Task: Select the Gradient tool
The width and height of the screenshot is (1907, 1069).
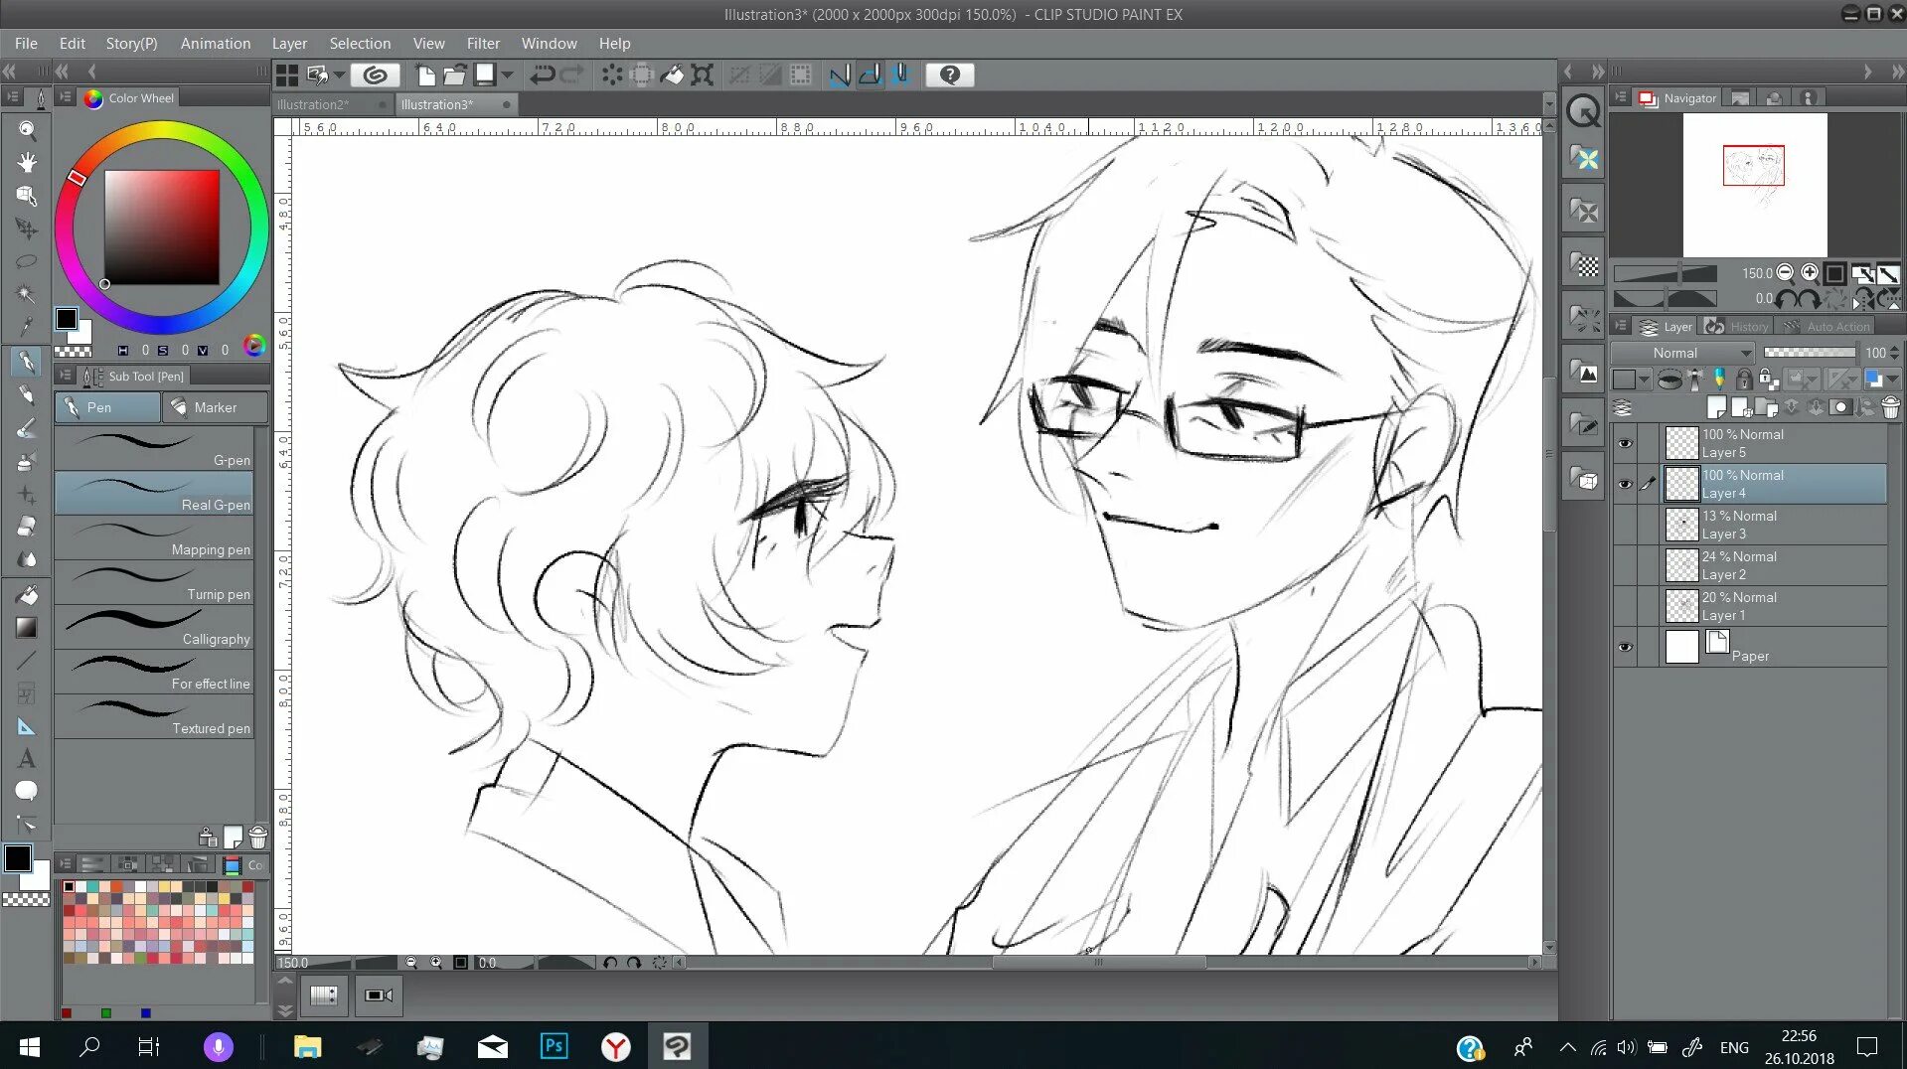Action: pos(27,627)
